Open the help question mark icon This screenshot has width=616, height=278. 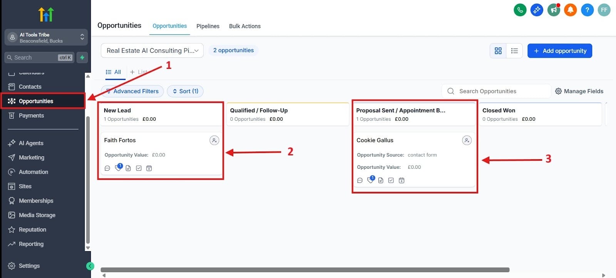pos(587,10)
